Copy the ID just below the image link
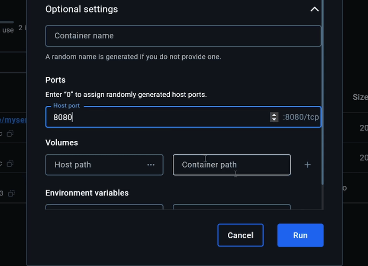 10,134
